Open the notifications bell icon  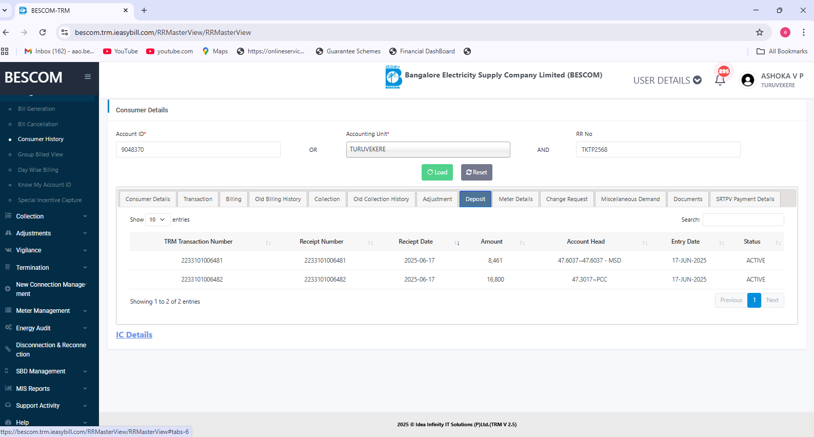pos(720,80)
